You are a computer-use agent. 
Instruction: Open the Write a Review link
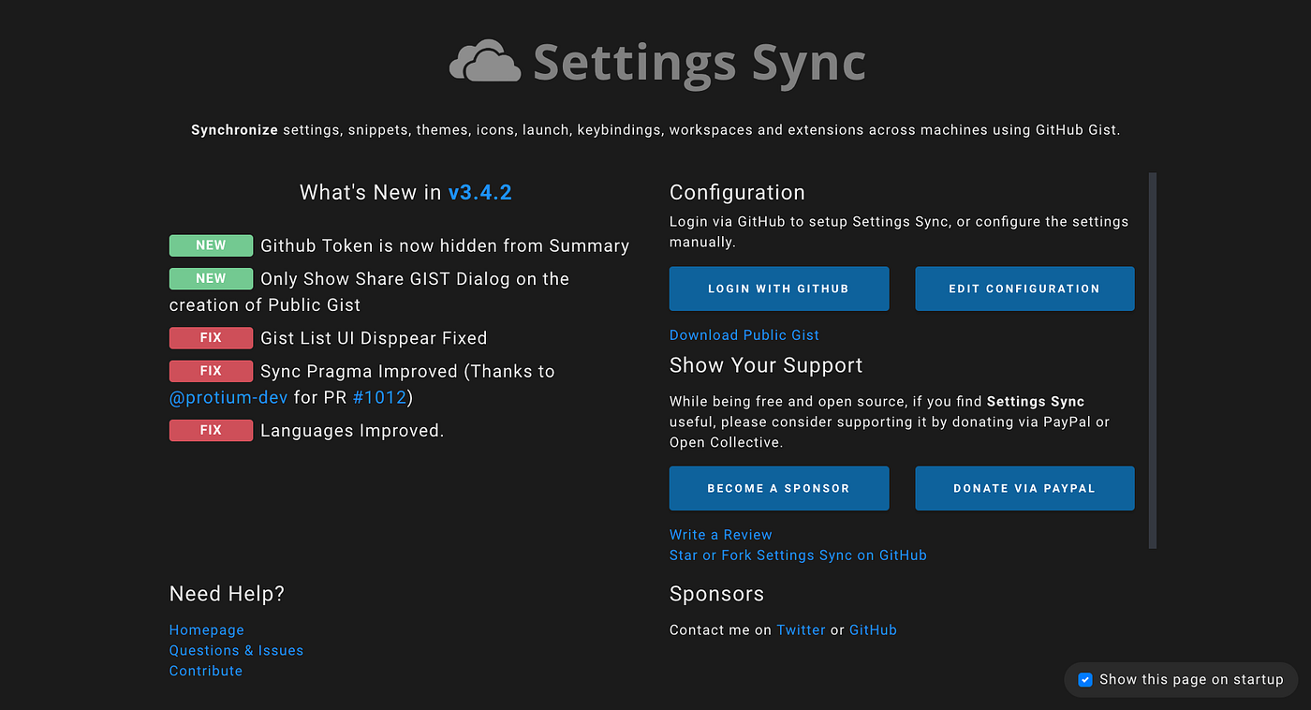point(720,534)
